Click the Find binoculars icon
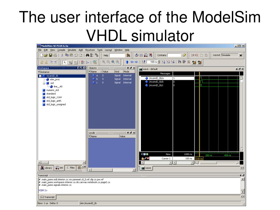 [x=87, y=55]
